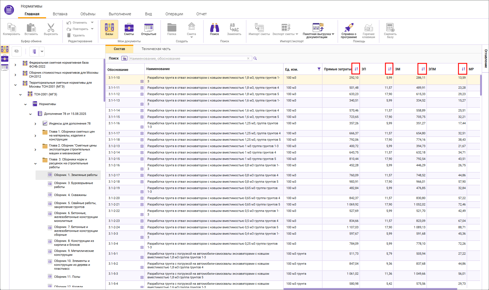489x290 pixels.
Task: Select Сборник 4. Скважины
Action: click(70, 195)
